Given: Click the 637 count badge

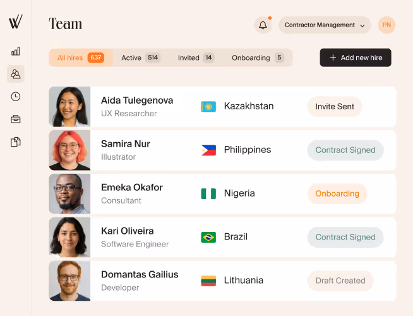Looking at the screenshot, I should (95, 58).
